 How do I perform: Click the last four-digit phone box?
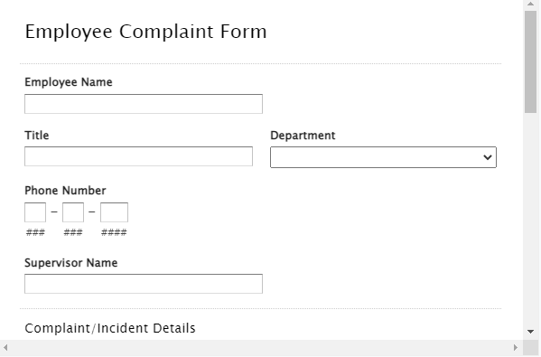click(x=114, y=212)
